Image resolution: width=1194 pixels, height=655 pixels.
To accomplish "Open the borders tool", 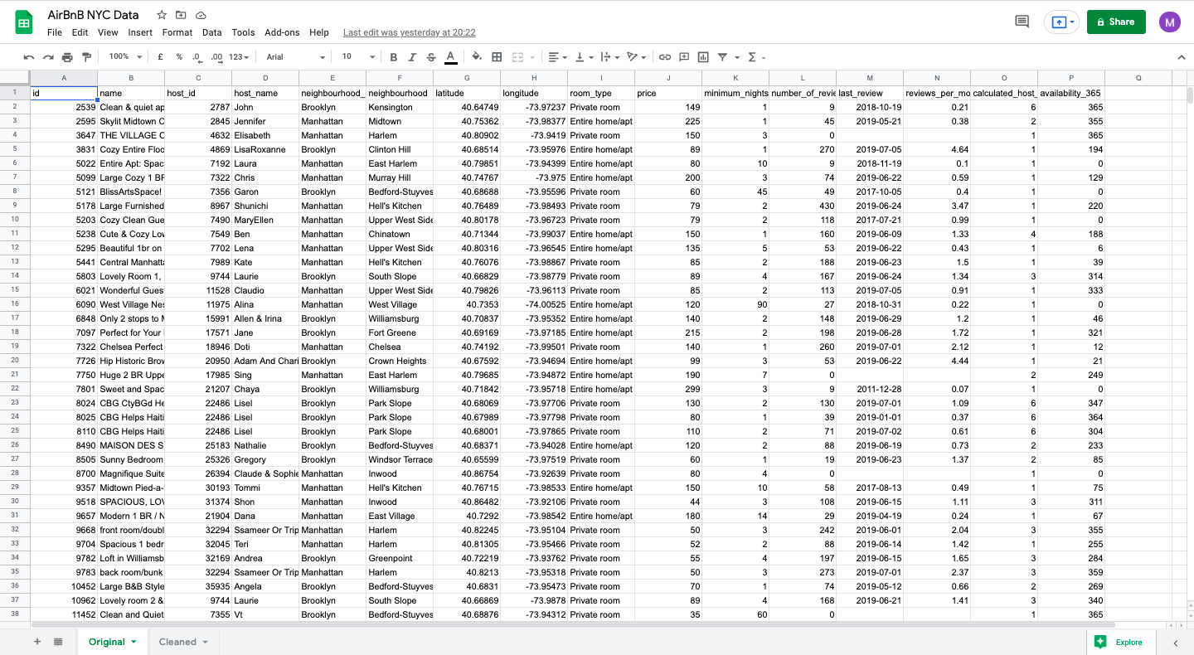I will click(x=497, y=57).
